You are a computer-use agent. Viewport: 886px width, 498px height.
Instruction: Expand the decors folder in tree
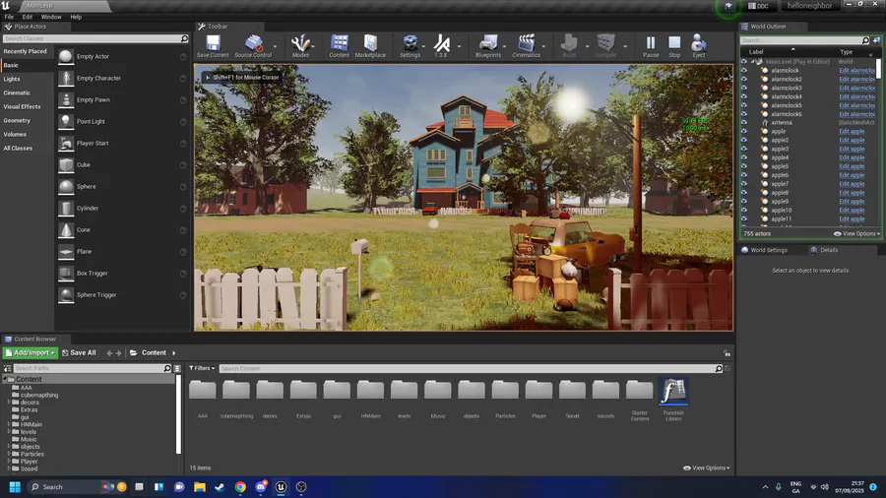click(9, 403)
